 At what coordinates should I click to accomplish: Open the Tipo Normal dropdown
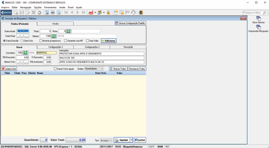coord(106,141)
